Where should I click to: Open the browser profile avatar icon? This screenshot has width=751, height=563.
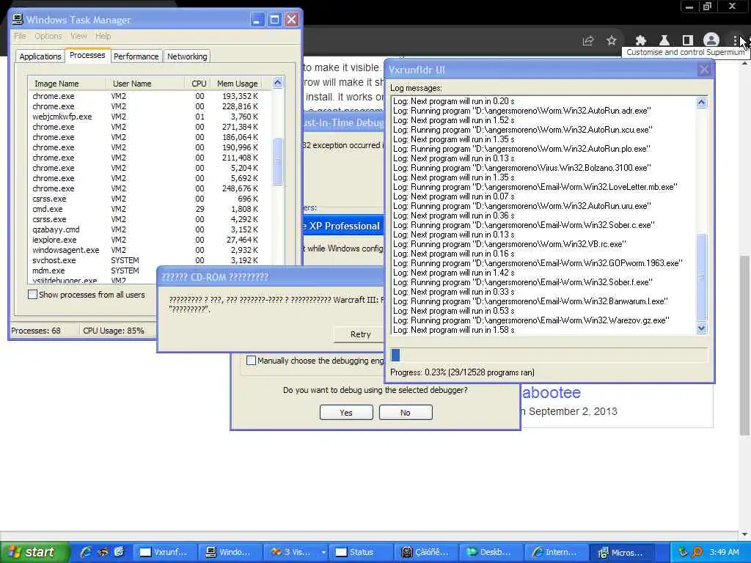[x=711, y=41]
